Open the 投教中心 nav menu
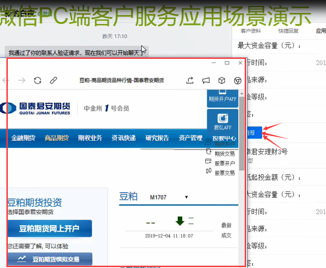Screen dimensions: 326x268 pyautogui.click(x=224, y=138)
